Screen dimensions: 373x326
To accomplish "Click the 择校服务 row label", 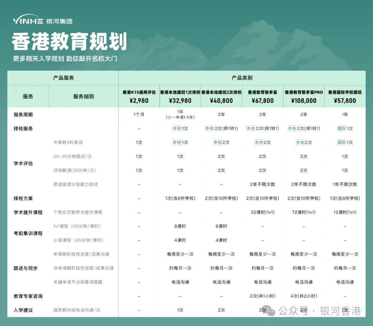I will [23, 129].
